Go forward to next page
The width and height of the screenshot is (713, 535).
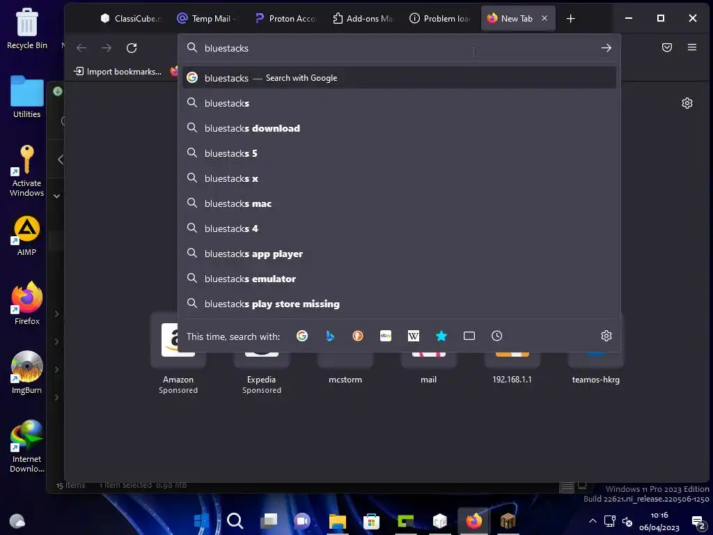[107, 48]
